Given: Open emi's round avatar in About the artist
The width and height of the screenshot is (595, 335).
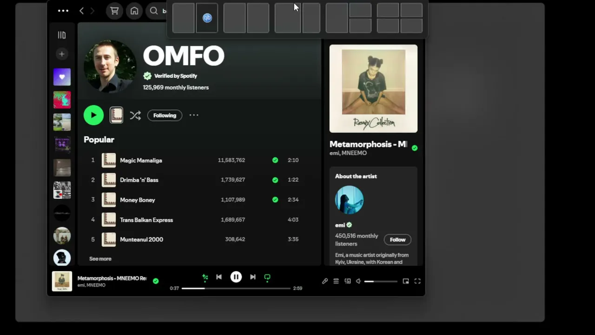Looking at the screenshot, I should 349,200.
